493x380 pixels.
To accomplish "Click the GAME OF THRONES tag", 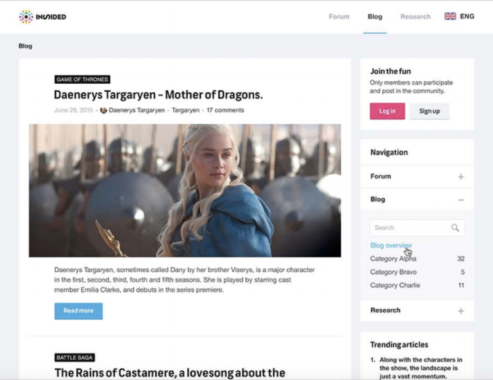I will pyautogui.click(x=83, y=79).
